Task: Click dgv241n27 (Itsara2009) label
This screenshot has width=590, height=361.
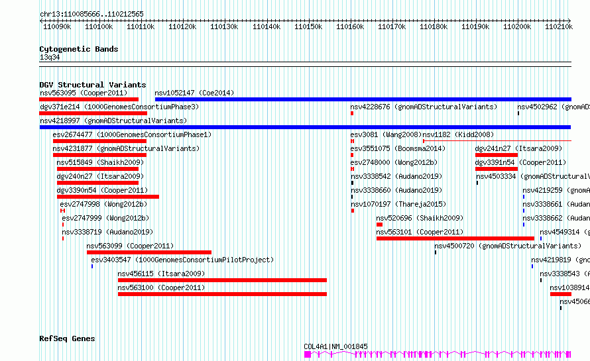Action: [x=519, y=148]
